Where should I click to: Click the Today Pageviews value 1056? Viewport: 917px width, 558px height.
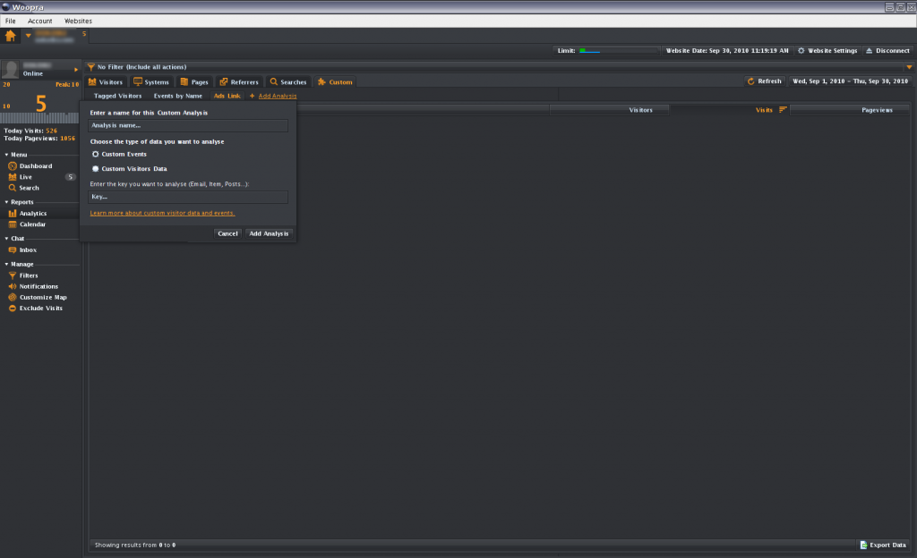click(67, 139)
